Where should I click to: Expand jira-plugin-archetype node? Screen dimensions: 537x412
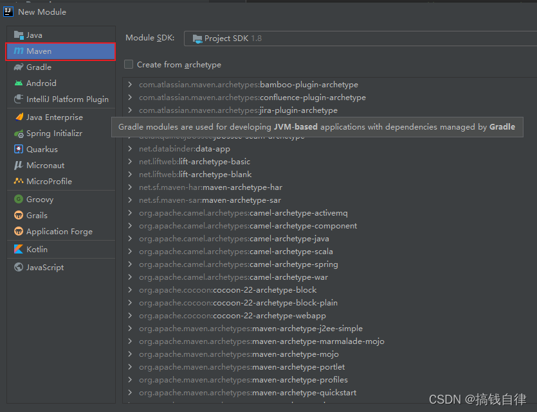[130, 110]
